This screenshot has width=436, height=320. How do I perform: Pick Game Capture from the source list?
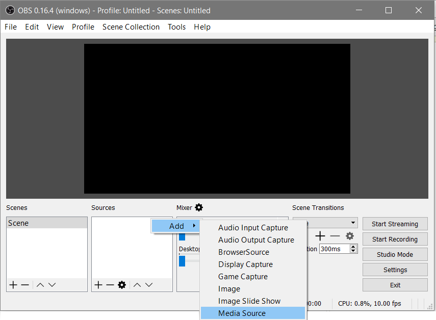(253, 277)
